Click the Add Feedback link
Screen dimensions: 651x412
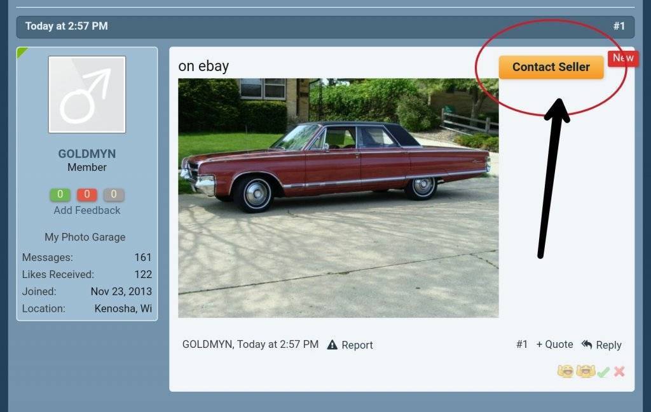click(x=86, y=211)
